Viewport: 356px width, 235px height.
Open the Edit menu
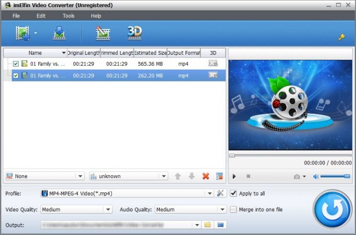tap(41, 16)
